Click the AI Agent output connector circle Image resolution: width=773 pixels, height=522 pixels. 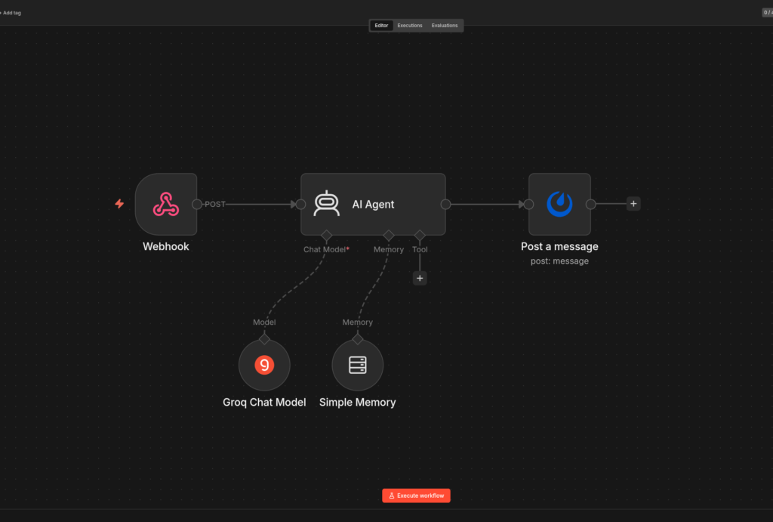[445, 204]
